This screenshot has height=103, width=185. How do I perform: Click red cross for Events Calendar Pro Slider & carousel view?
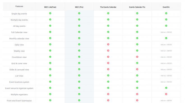pyautogui.click(x=137, y=69)
